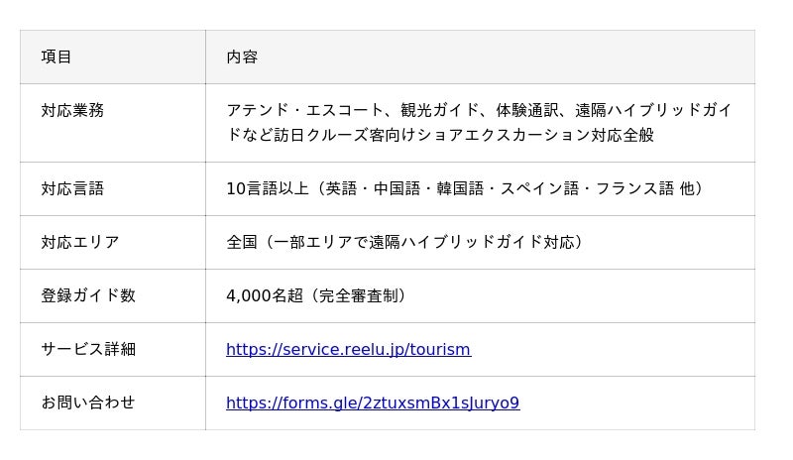Click the サービス詳細 row label
The width and height of the screenshot is (793, 460).
tap(88, 349)
